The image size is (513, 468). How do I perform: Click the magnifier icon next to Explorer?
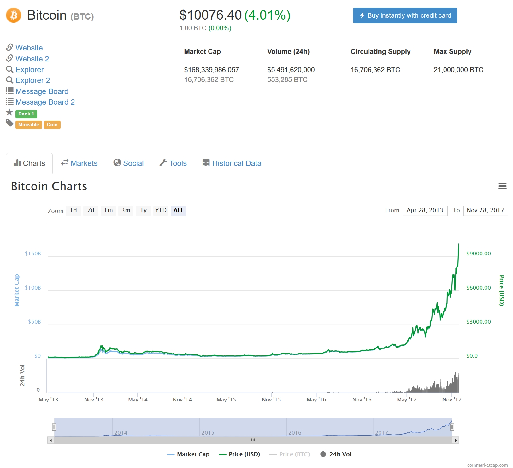click(x=9, y=69)
